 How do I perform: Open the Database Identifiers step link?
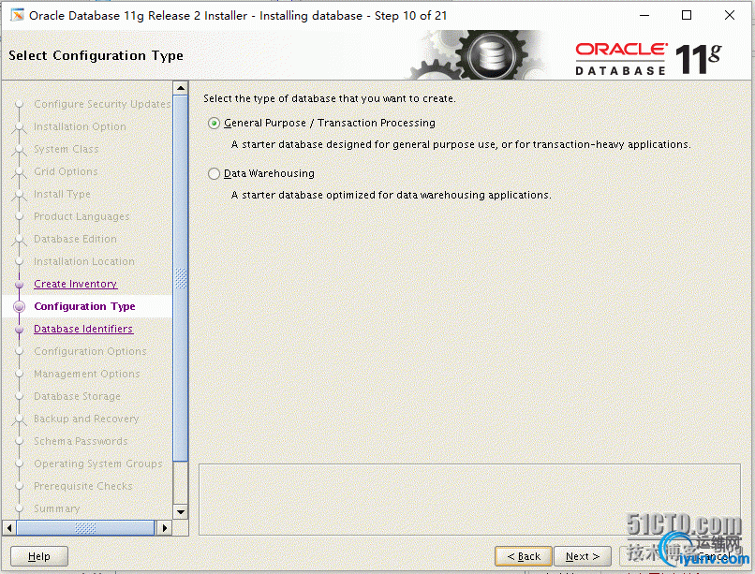tap(83, 329)
